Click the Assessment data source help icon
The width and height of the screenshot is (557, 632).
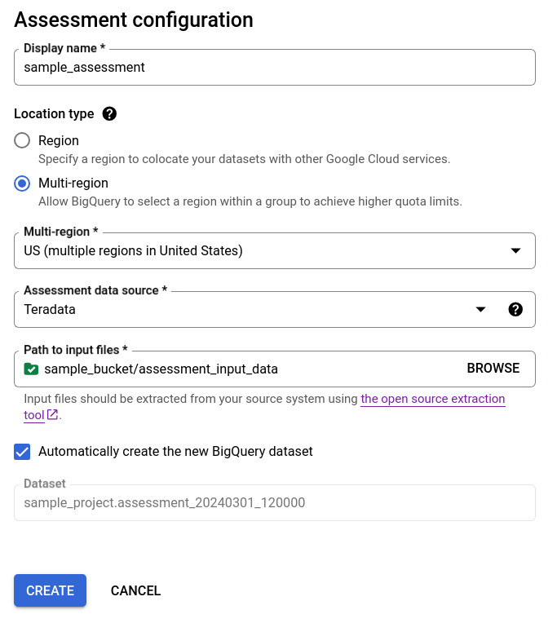click(515, 310)
